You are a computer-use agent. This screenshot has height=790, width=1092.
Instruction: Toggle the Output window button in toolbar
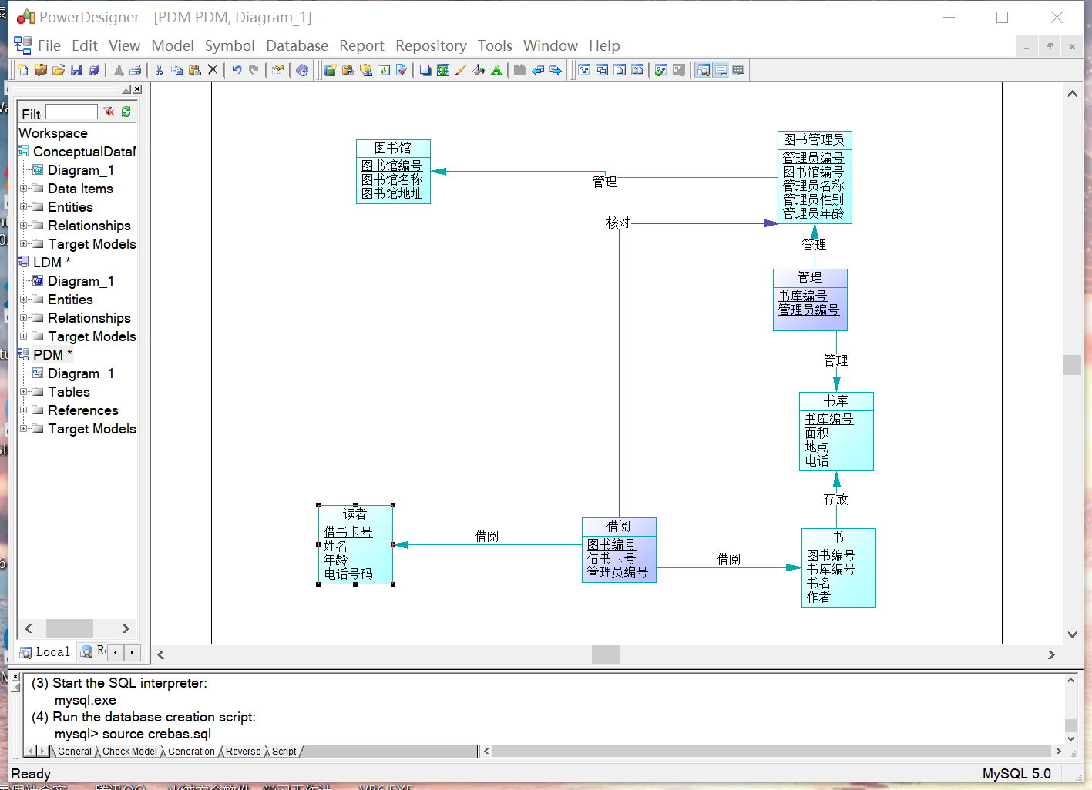(x=721, y=70)
